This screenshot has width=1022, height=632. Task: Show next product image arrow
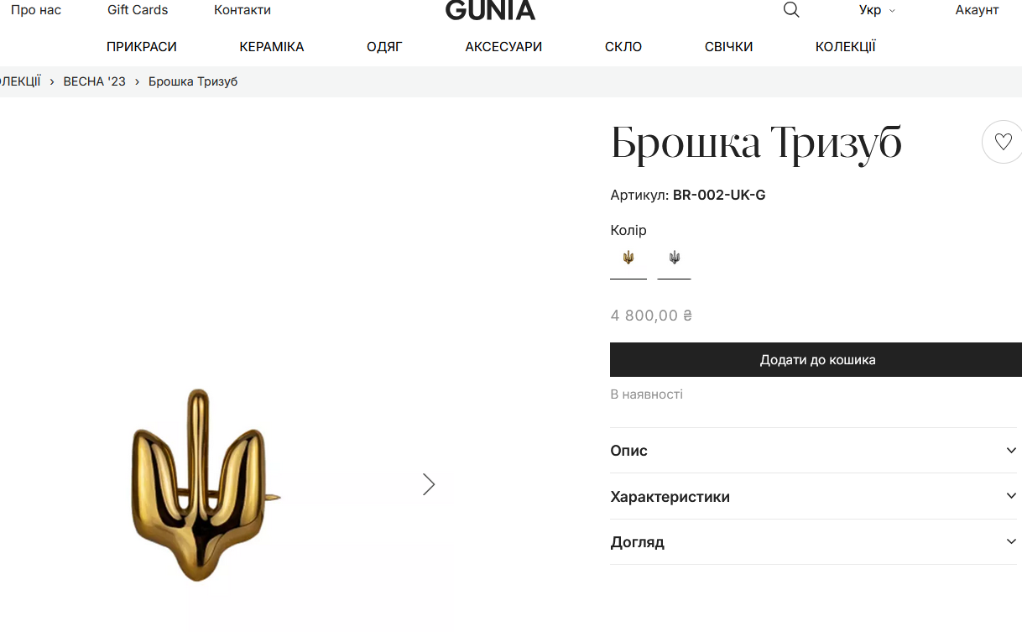coord(429,483)
